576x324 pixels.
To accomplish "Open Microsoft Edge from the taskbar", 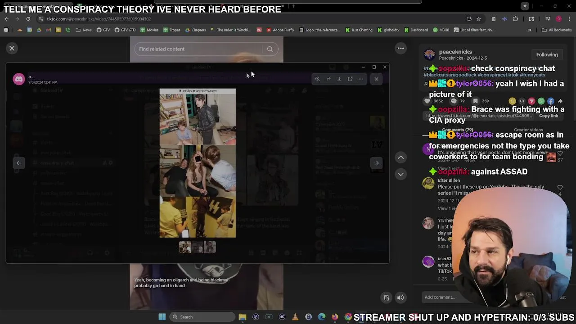I will (x=322, y=317).
